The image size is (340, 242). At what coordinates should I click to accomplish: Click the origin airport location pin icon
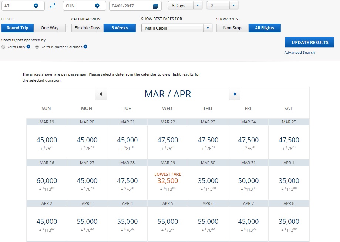pyautogui.click(x=36, y=6)
